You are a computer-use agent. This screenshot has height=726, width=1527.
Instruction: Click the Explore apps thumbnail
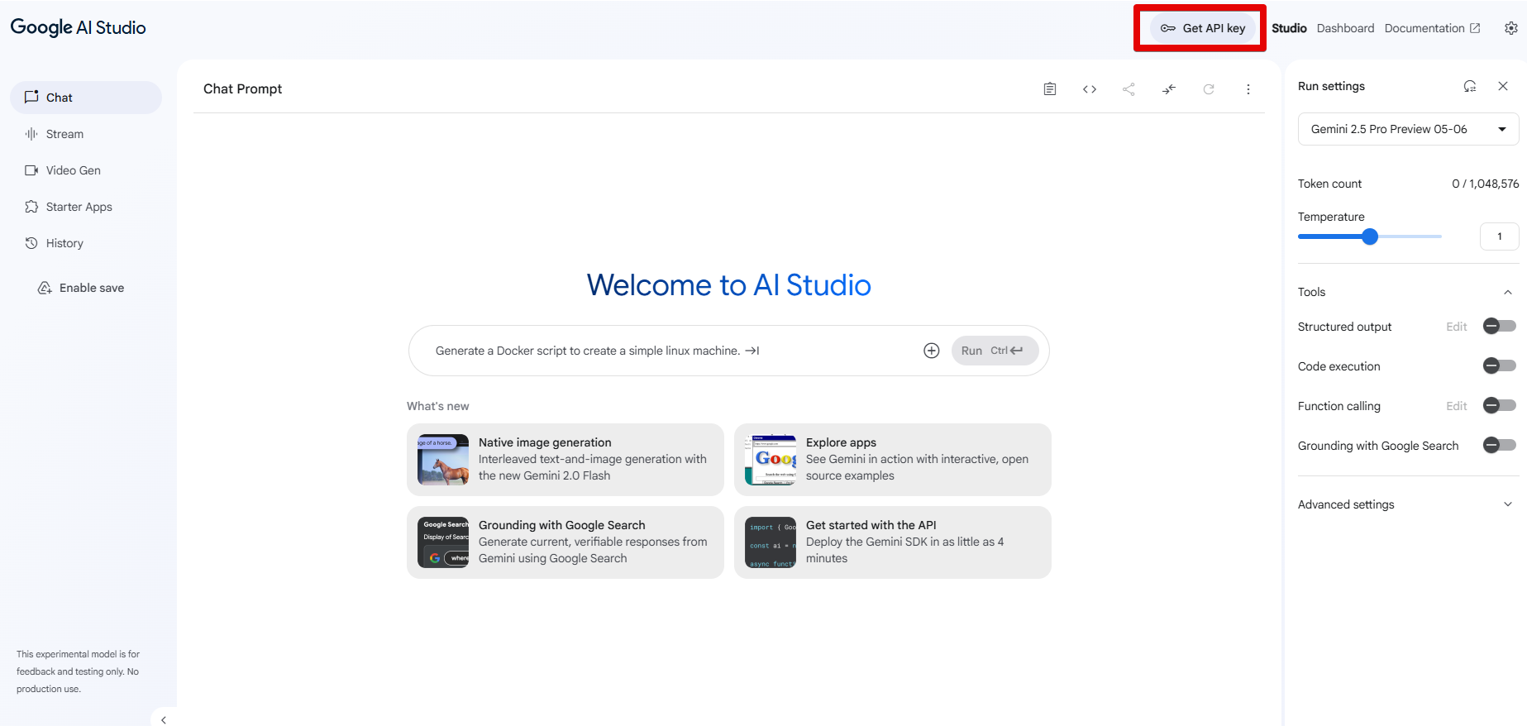[771, 460]
